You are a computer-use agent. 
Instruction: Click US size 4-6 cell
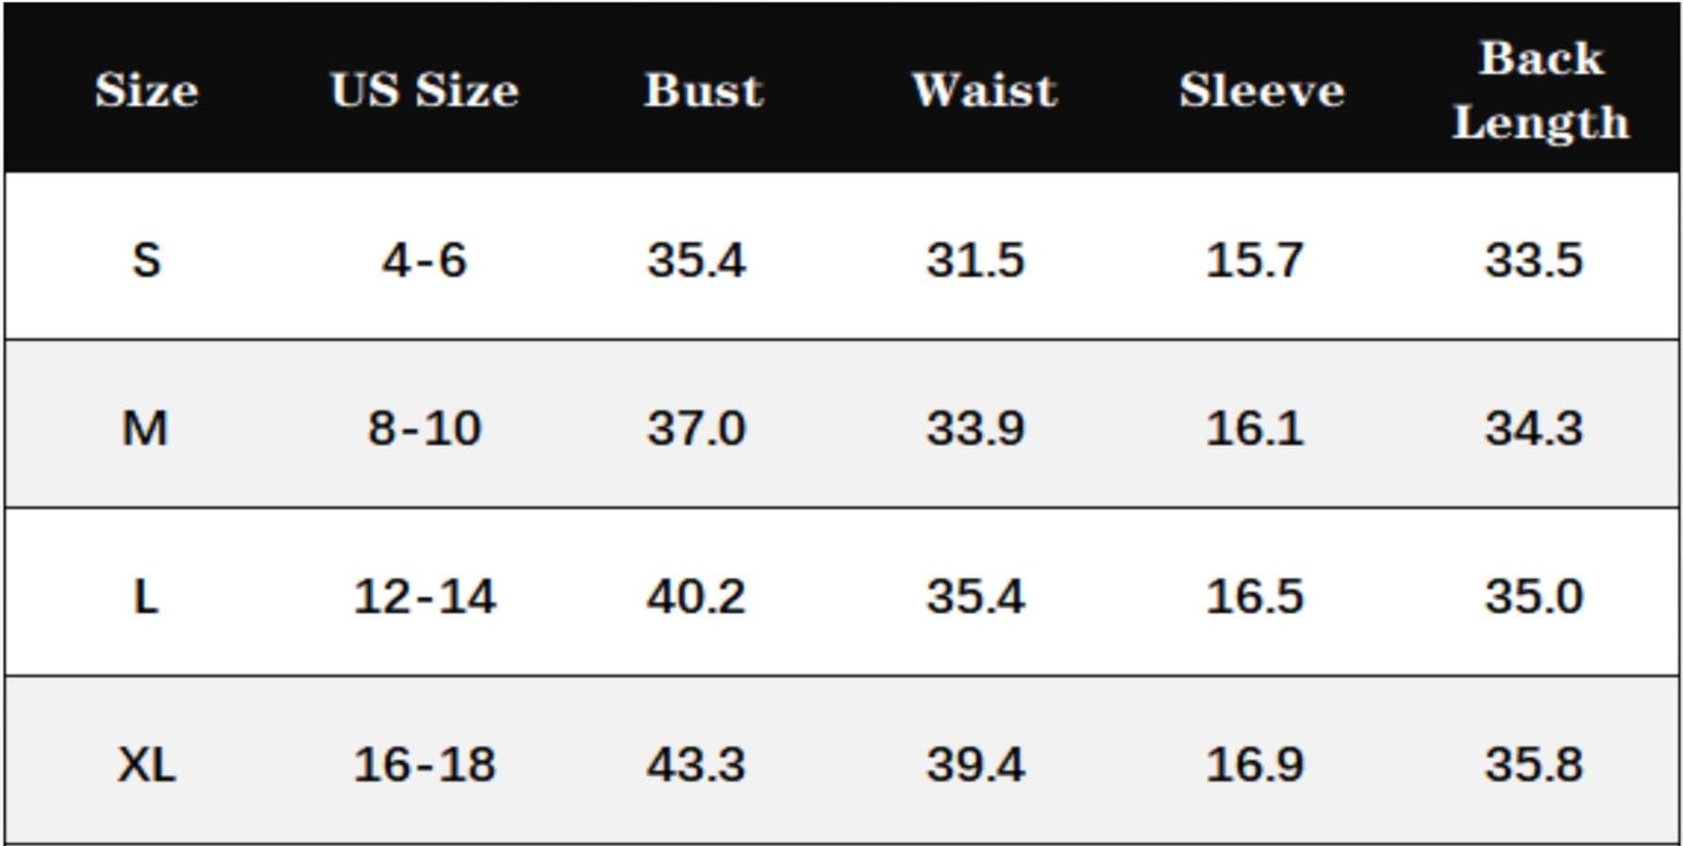point(425,259)
